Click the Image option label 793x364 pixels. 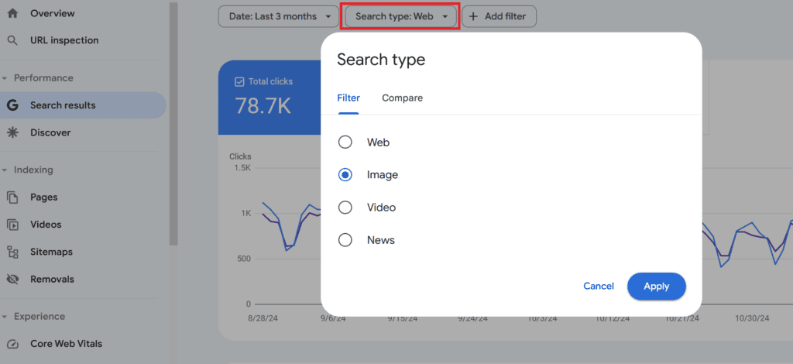pos(383,175)
